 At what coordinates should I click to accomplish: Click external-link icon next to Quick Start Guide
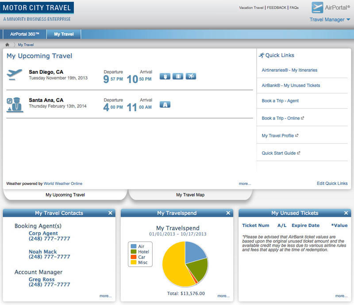tap(298, 153)
